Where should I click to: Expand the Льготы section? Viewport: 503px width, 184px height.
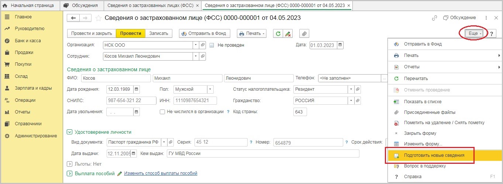pos(69,164)
